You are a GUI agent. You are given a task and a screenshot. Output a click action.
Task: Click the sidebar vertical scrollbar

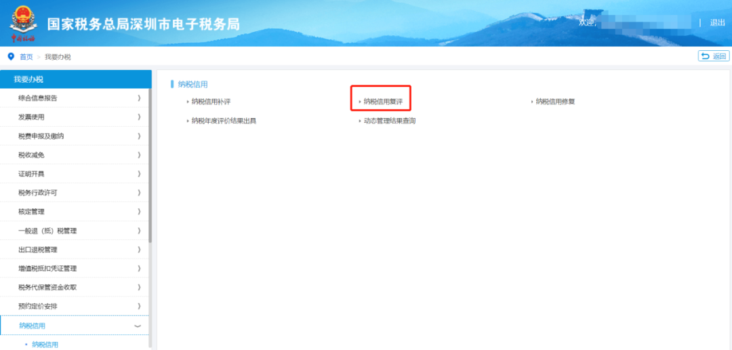[150, 166]
